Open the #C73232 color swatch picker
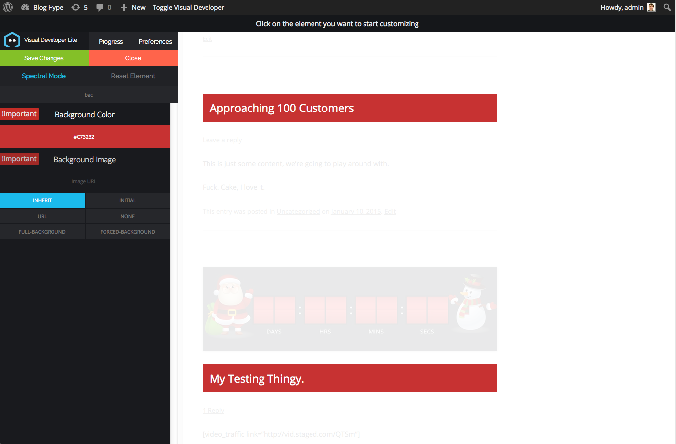 [x=85, y=137]
